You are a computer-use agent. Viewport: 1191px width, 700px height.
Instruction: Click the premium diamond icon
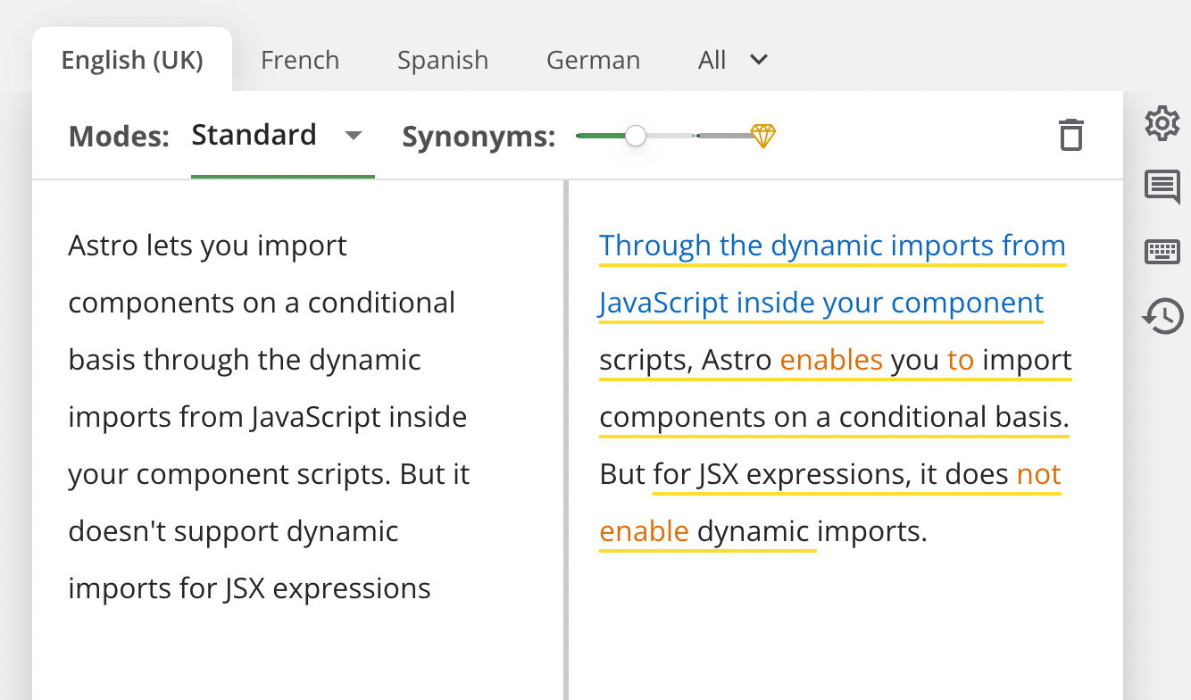click(x=762, y=136)
